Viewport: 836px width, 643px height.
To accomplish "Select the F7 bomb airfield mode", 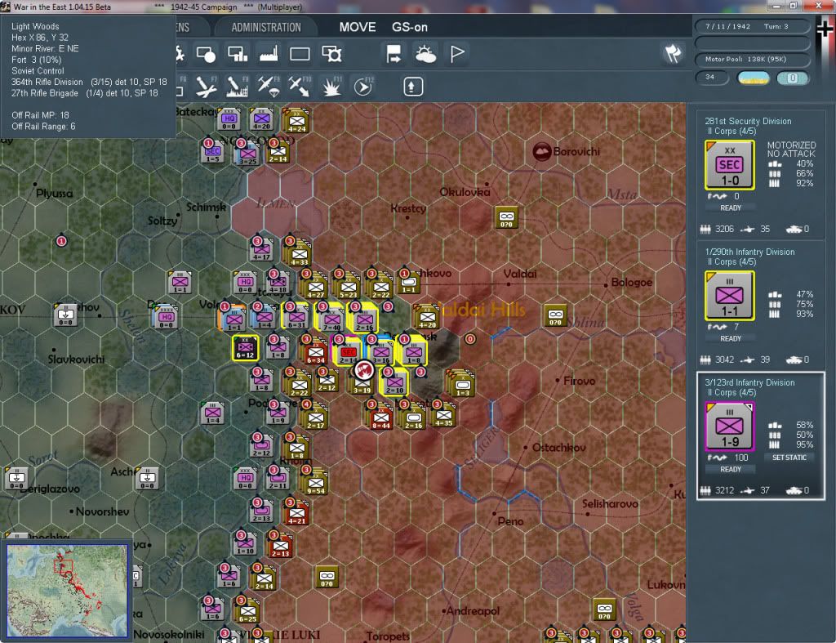I will tap(207, 87).
